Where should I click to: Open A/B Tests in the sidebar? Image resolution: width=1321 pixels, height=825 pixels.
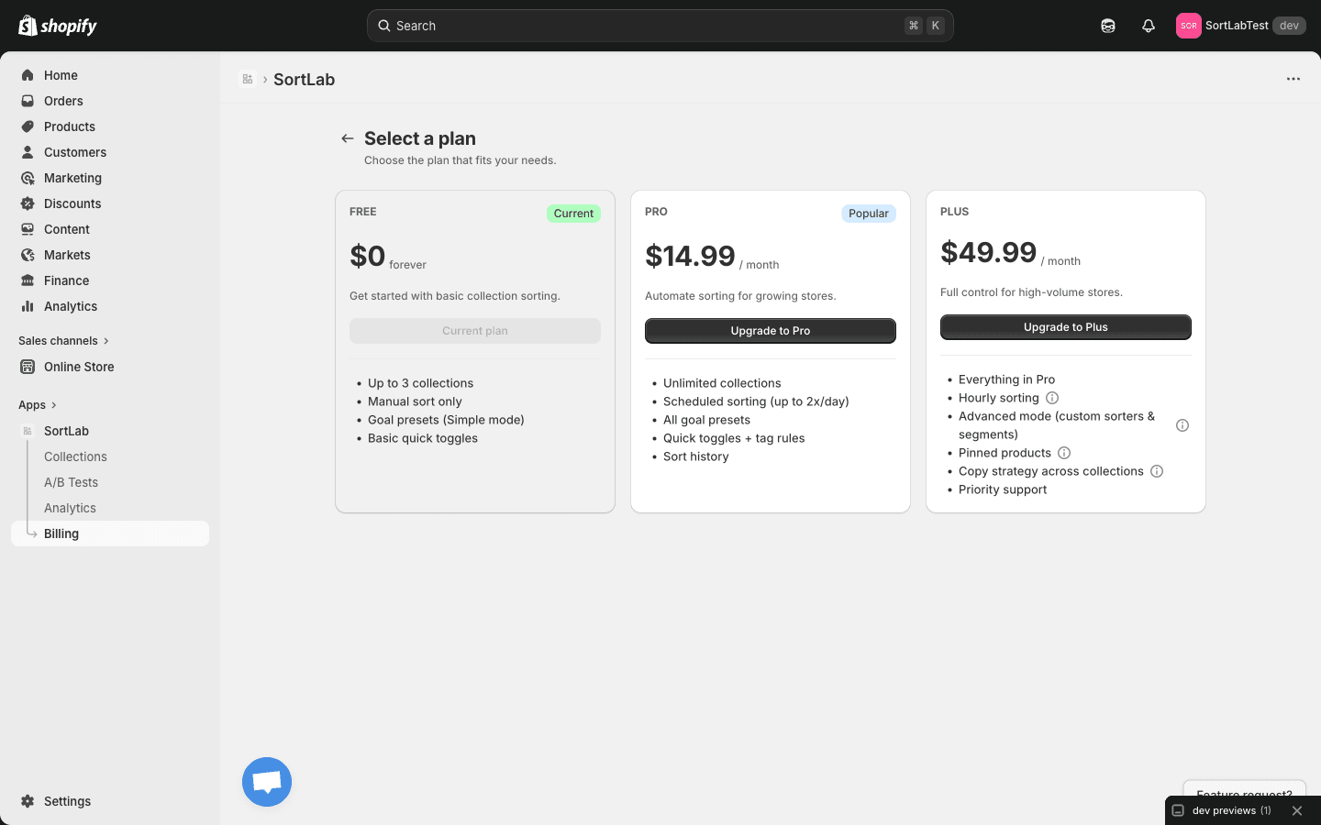(71, 482)
